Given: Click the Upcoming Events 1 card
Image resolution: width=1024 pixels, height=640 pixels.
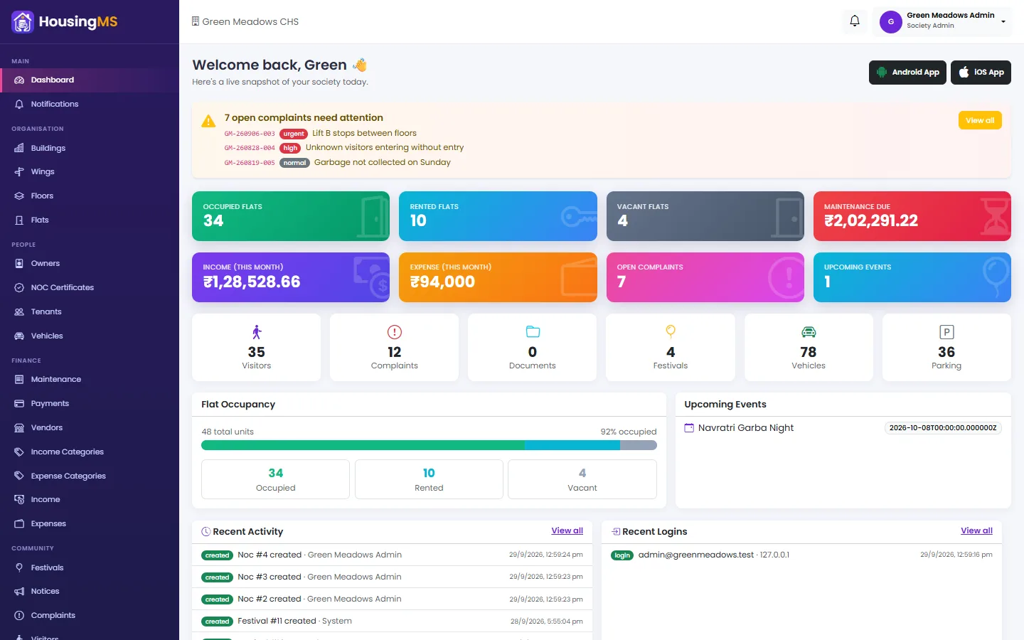Looking at the screenshot, I should tap(912, 277).
